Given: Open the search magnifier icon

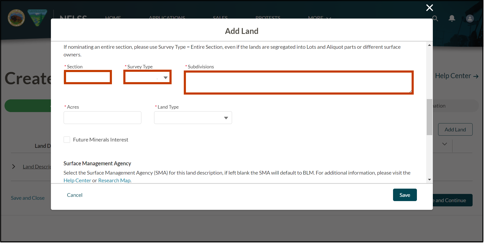Looking at the screenshot, I should pos(435,18).
